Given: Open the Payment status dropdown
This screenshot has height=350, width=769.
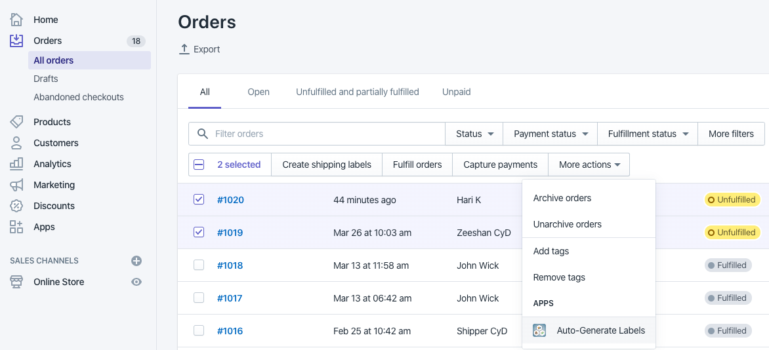Looking at the screenshot, I should coord(551,134).
